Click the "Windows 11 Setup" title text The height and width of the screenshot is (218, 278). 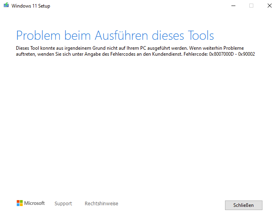point(31,6)
